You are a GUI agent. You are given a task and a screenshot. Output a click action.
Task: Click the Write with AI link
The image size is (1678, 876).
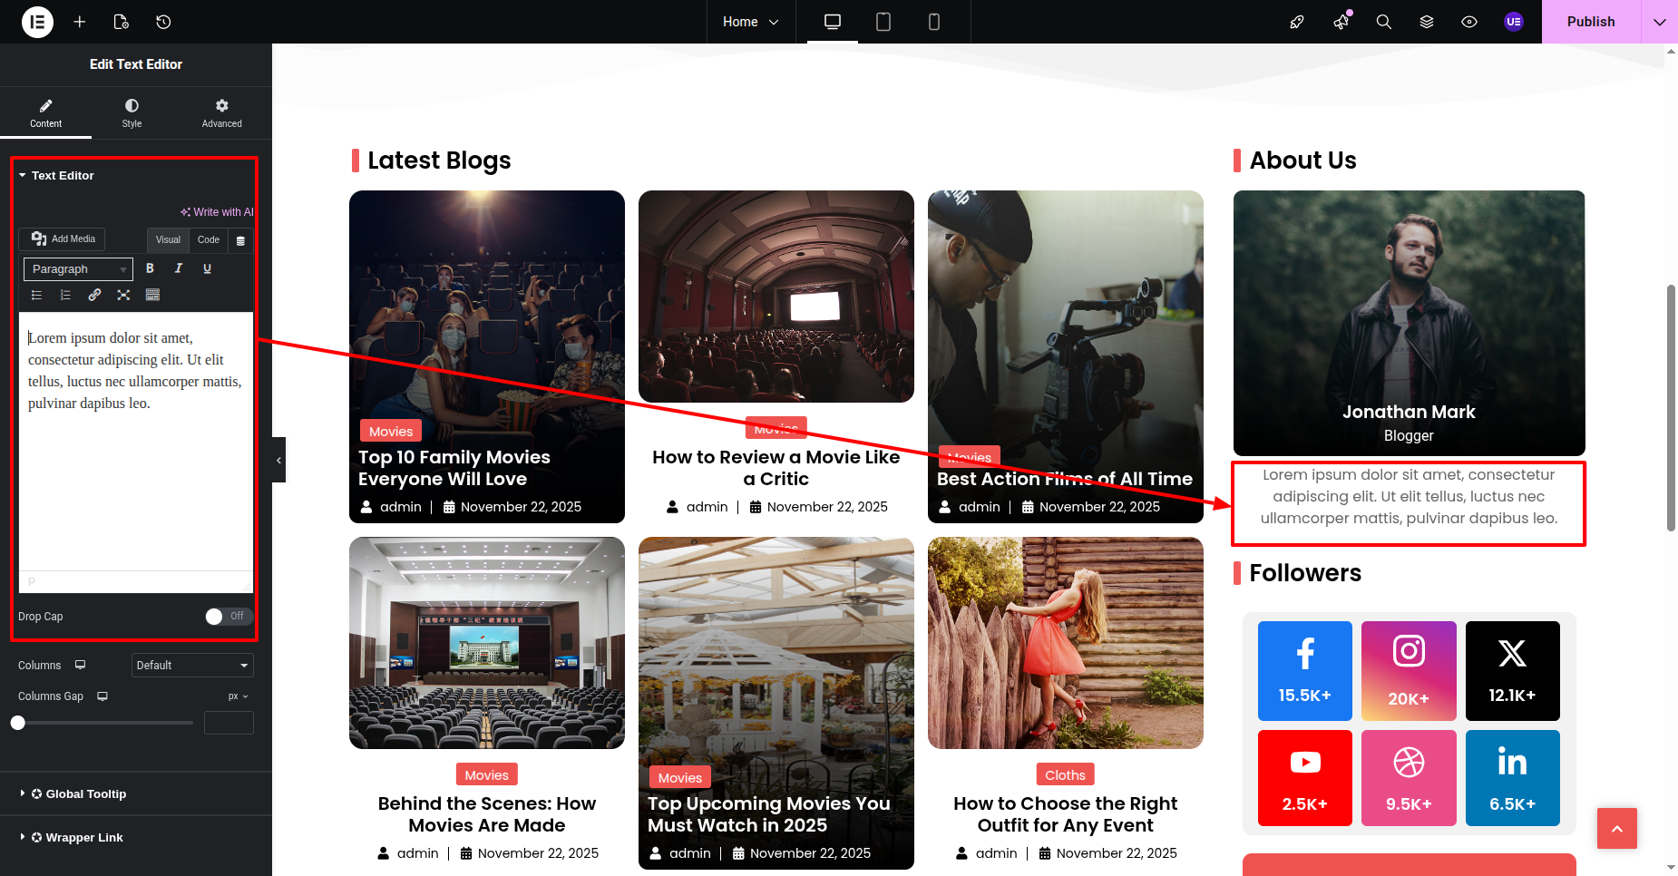click(x=218, y=212)
